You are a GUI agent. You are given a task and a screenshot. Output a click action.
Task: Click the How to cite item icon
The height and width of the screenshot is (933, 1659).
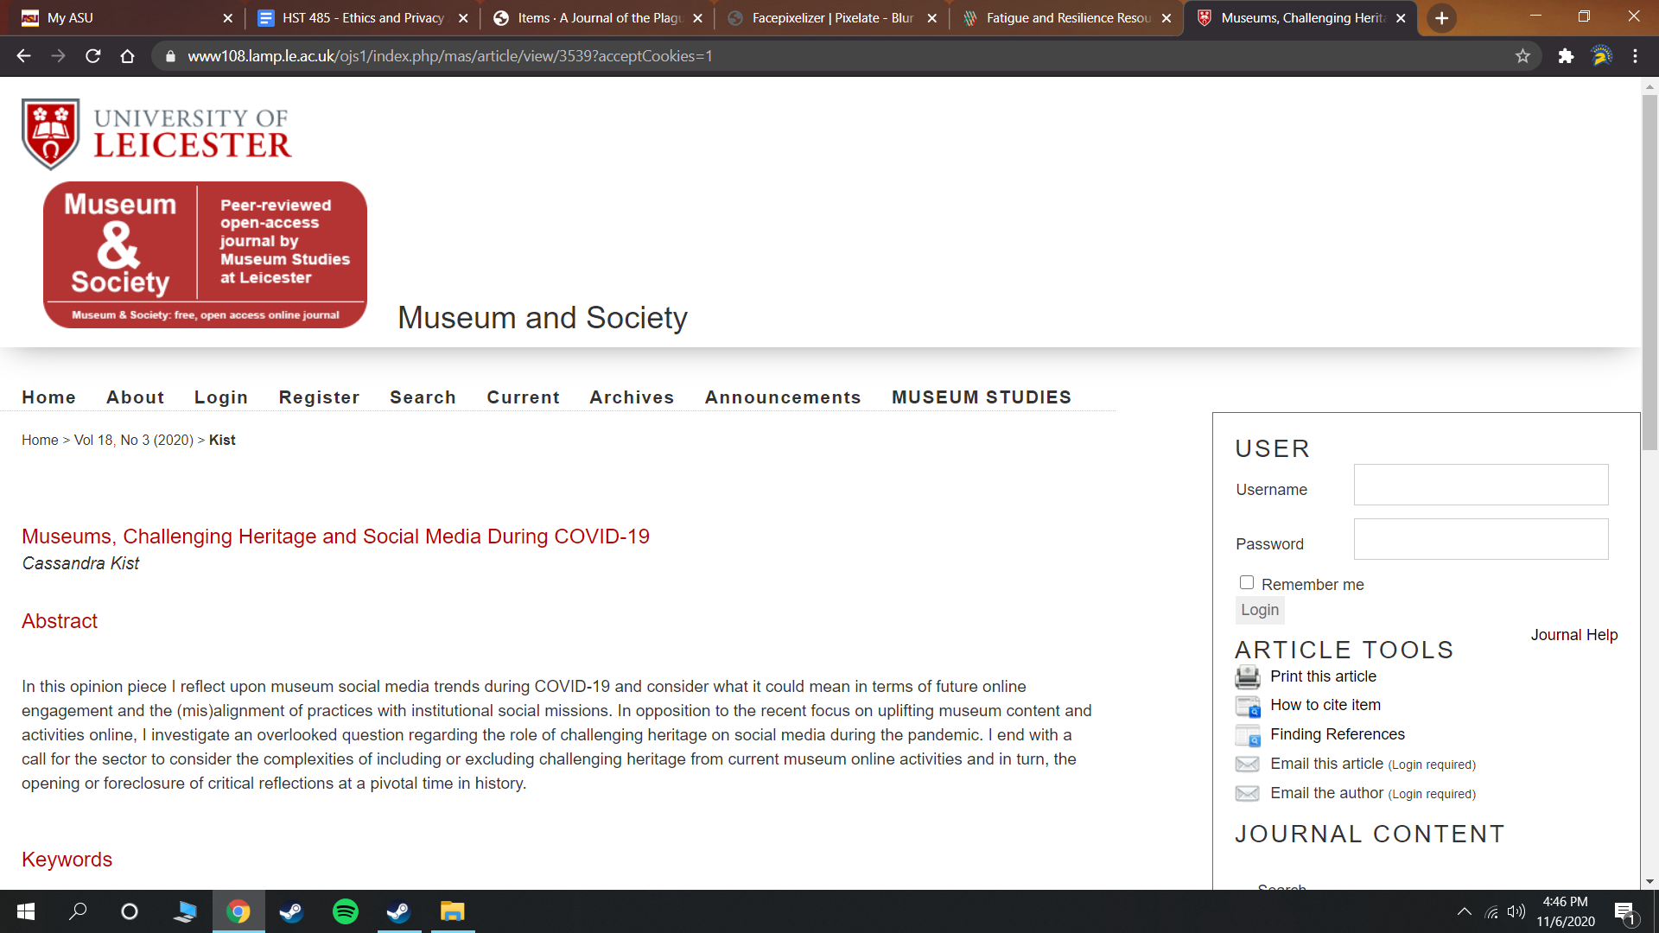(1247, 706)
